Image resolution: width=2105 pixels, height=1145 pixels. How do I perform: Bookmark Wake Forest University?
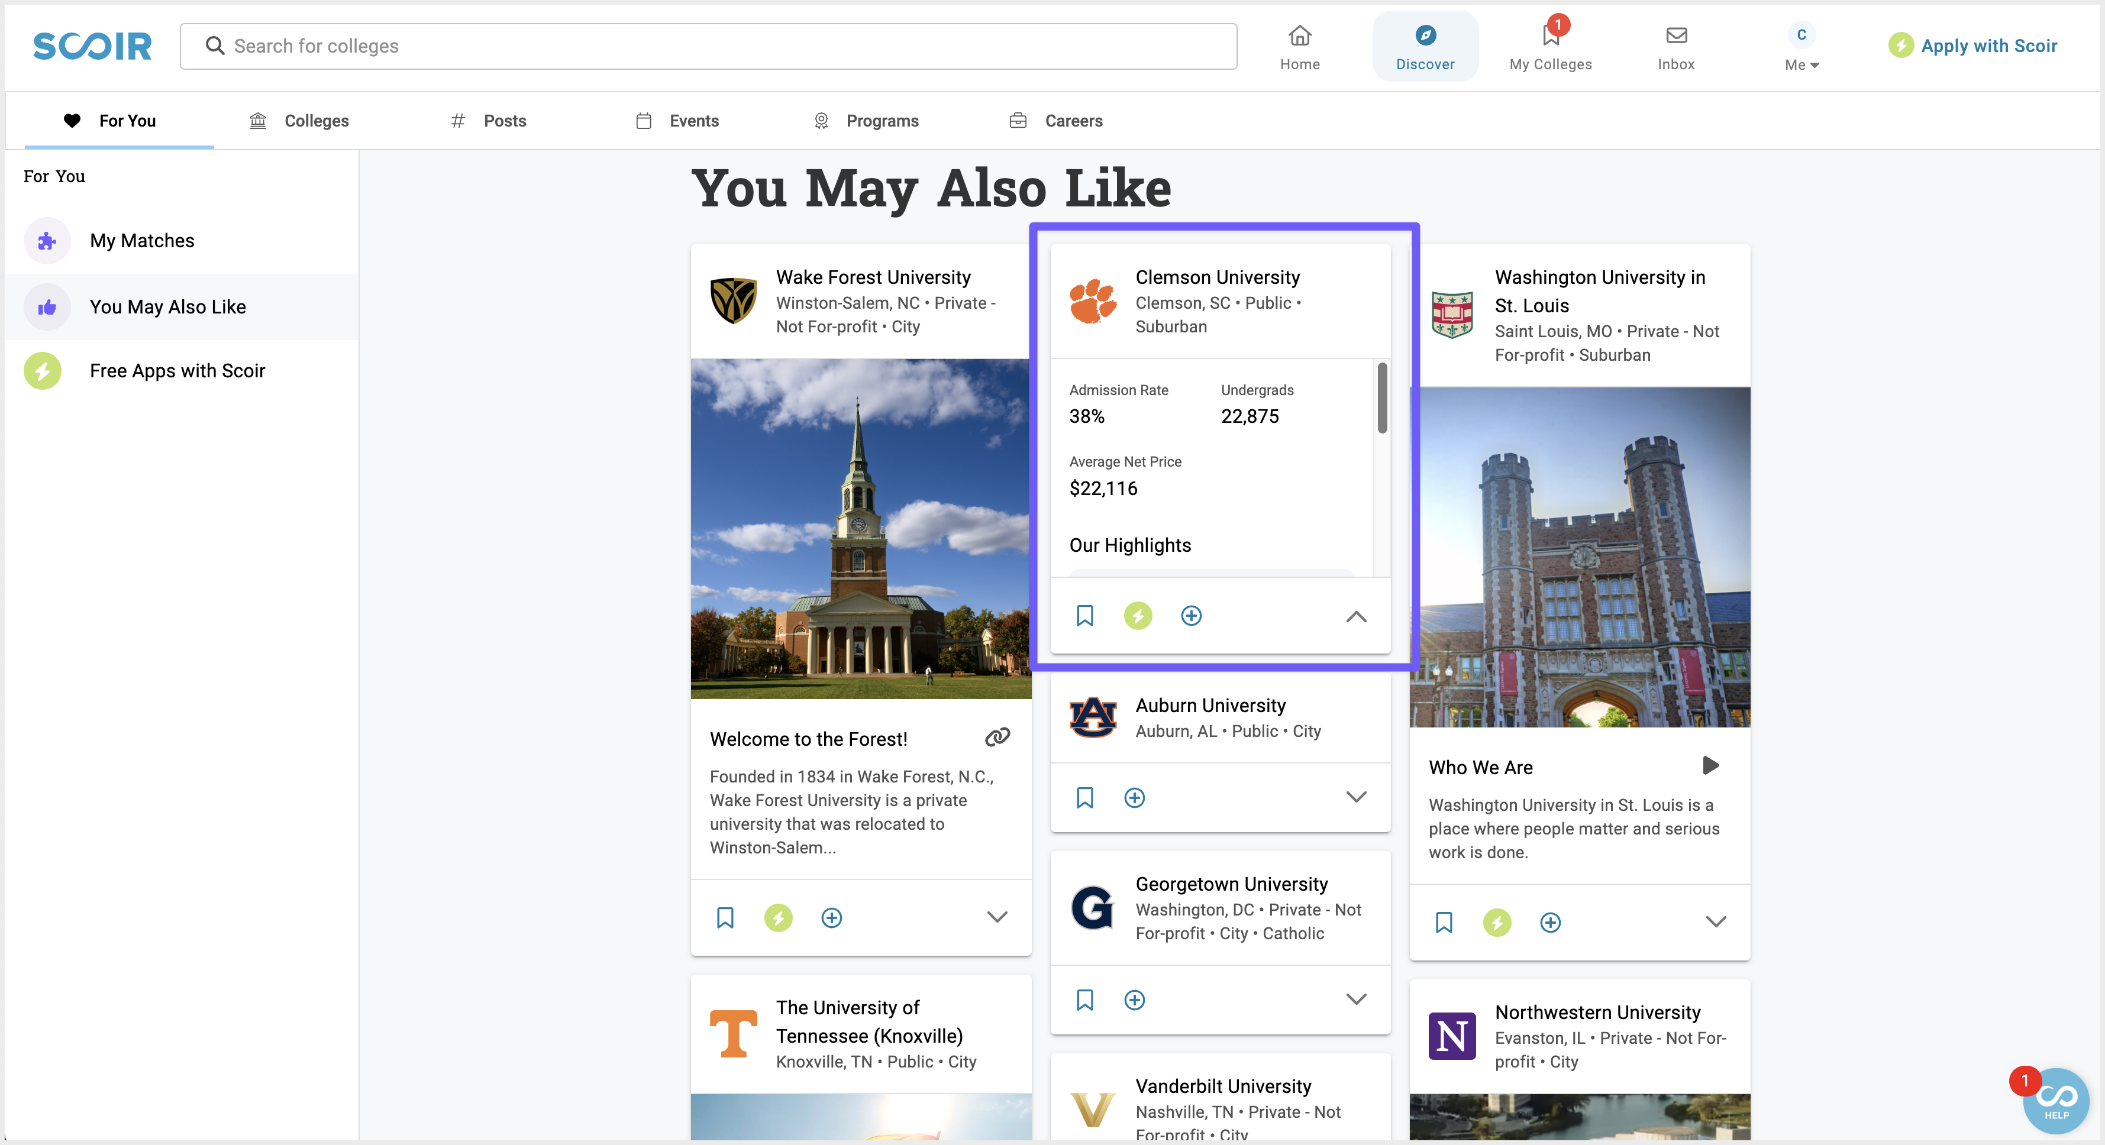(725, 917)
